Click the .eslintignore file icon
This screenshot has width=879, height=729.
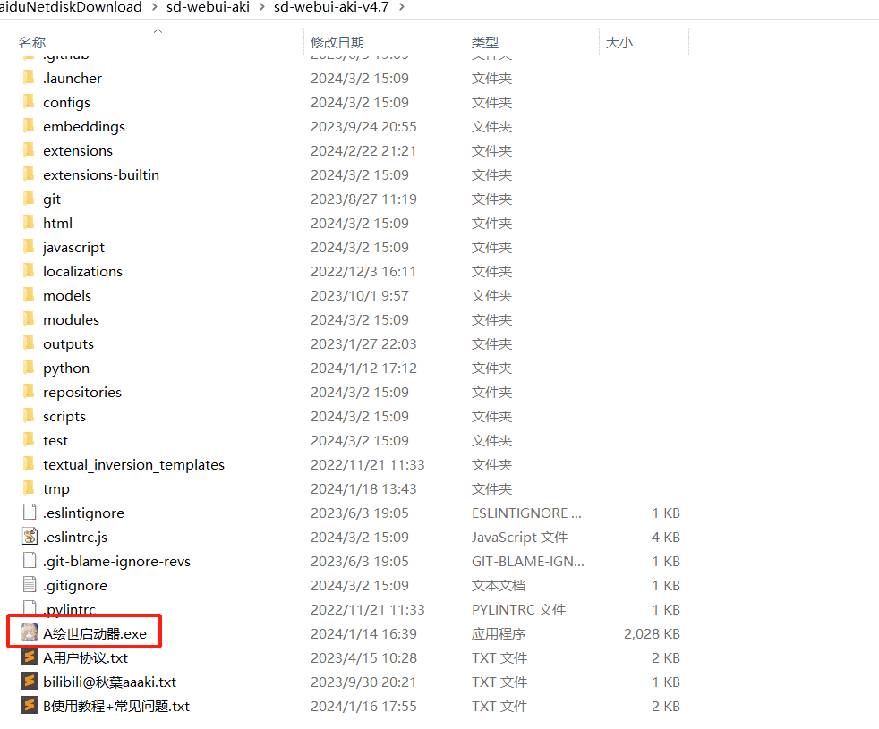30,513
